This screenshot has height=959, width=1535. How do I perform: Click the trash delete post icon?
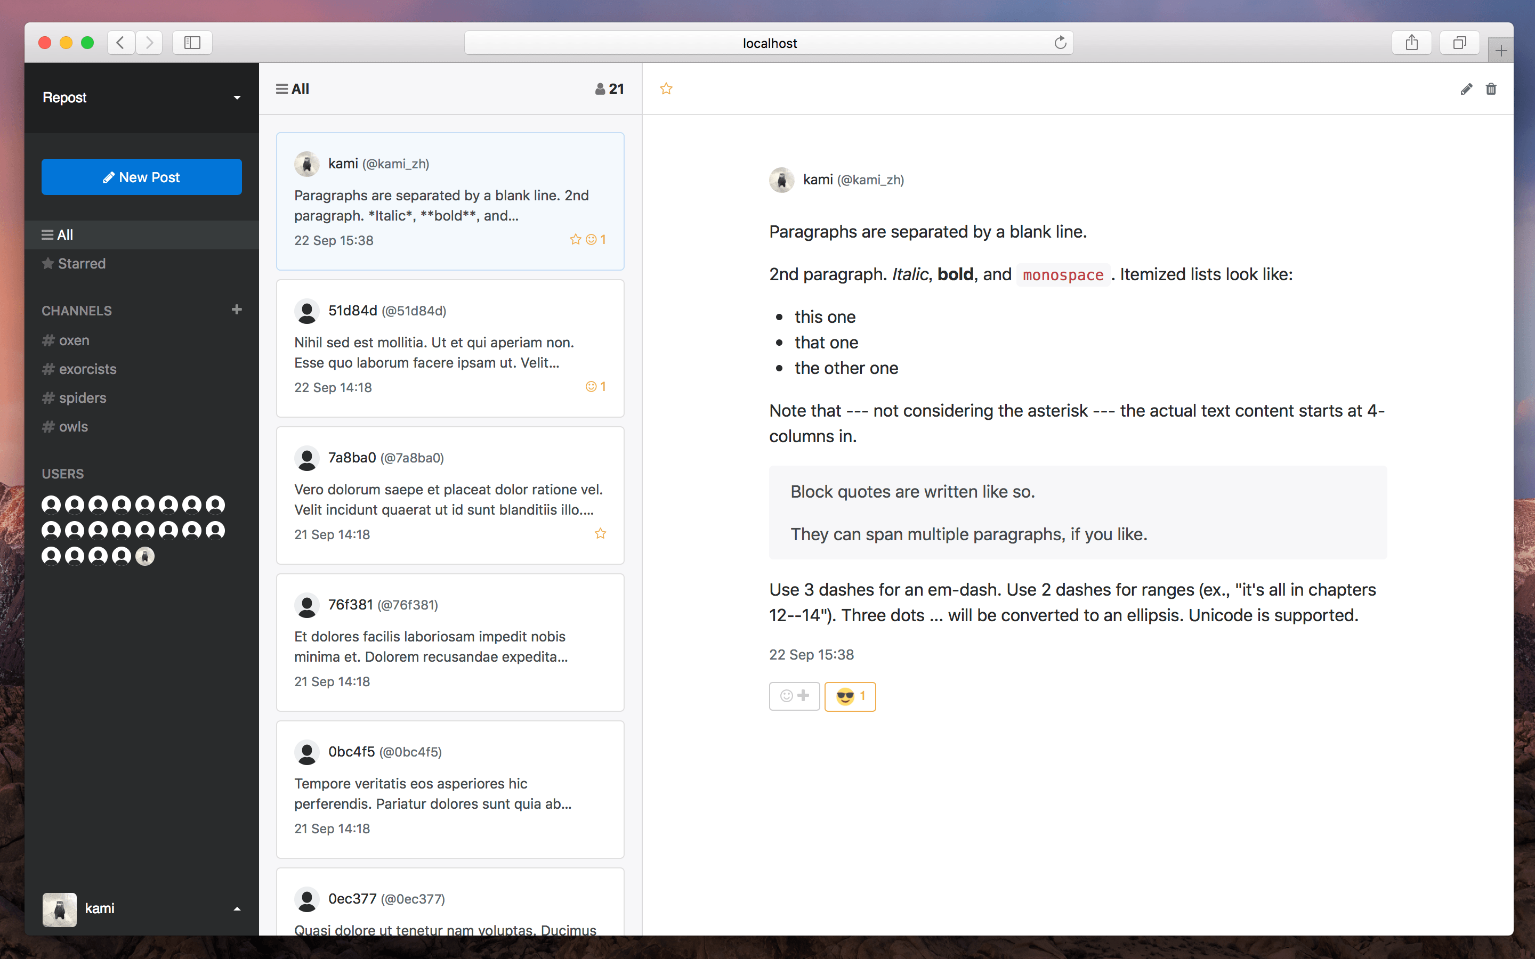click(x=1491, y=90)
